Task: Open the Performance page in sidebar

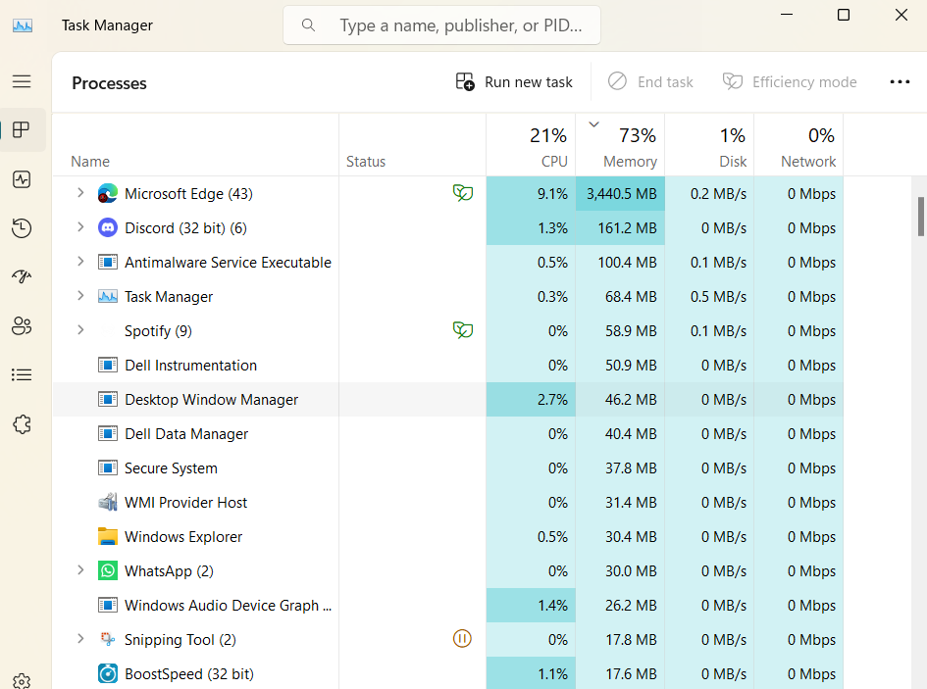Action: 22,179
